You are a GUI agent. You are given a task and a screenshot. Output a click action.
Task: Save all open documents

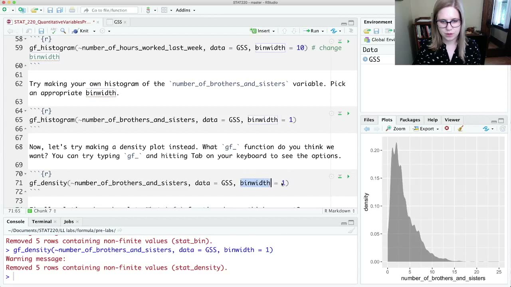tap(59, 10)
